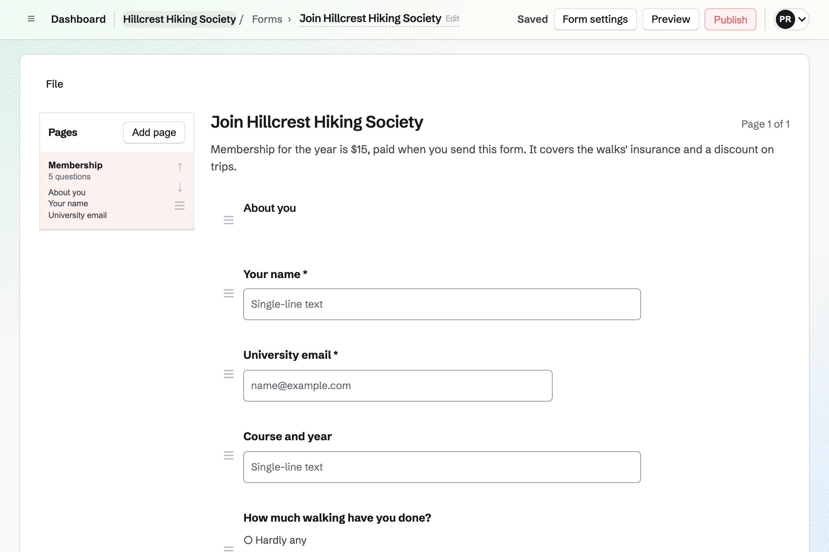Screen dimensions: 829x552
Task: Open Hillcrest Hiking Society workspace breadcrumb
Action: [179, 19]
